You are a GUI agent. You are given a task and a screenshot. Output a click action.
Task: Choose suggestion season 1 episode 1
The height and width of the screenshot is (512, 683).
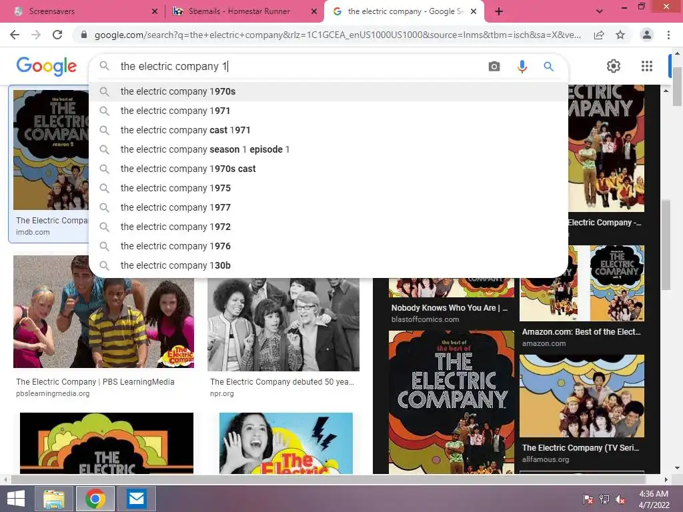(328, 149)
